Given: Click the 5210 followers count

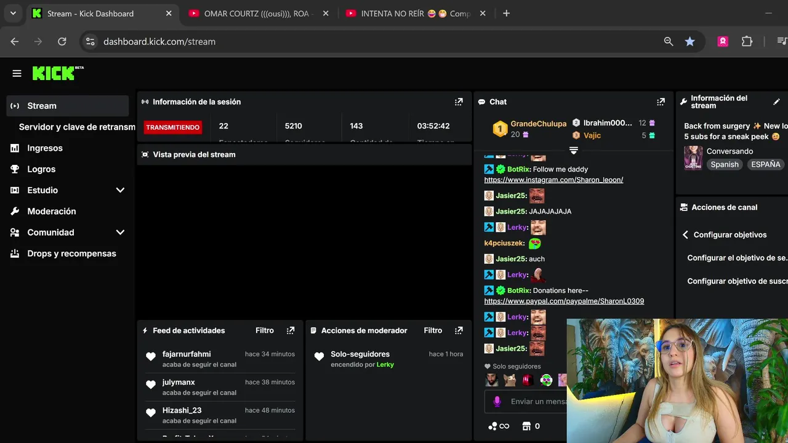Looking at the screenshot, I should point(294,126).
